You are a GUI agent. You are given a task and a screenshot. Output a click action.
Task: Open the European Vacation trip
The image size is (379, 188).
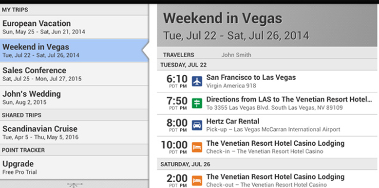pos(74,27)
